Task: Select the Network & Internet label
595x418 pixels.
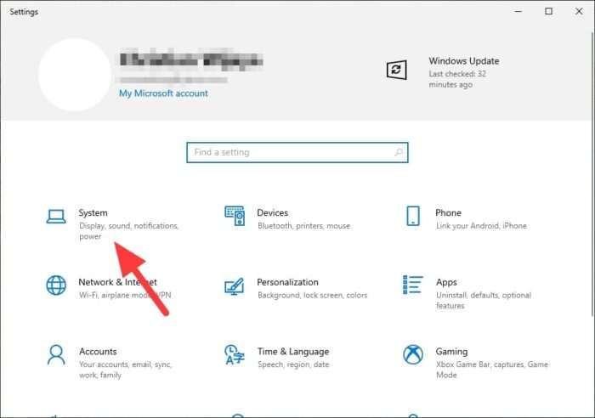Action: coord(117,282)
